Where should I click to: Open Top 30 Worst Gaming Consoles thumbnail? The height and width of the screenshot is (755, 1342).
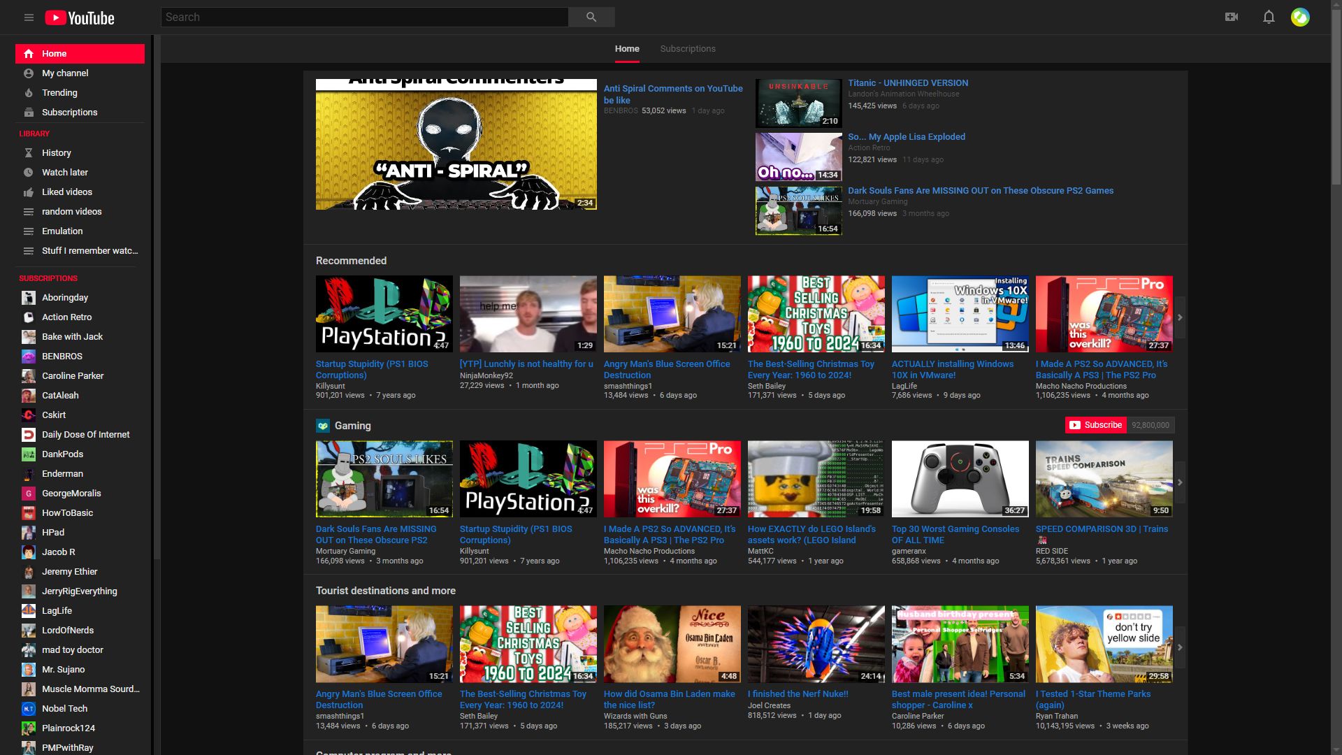click(x=960, y=479)
